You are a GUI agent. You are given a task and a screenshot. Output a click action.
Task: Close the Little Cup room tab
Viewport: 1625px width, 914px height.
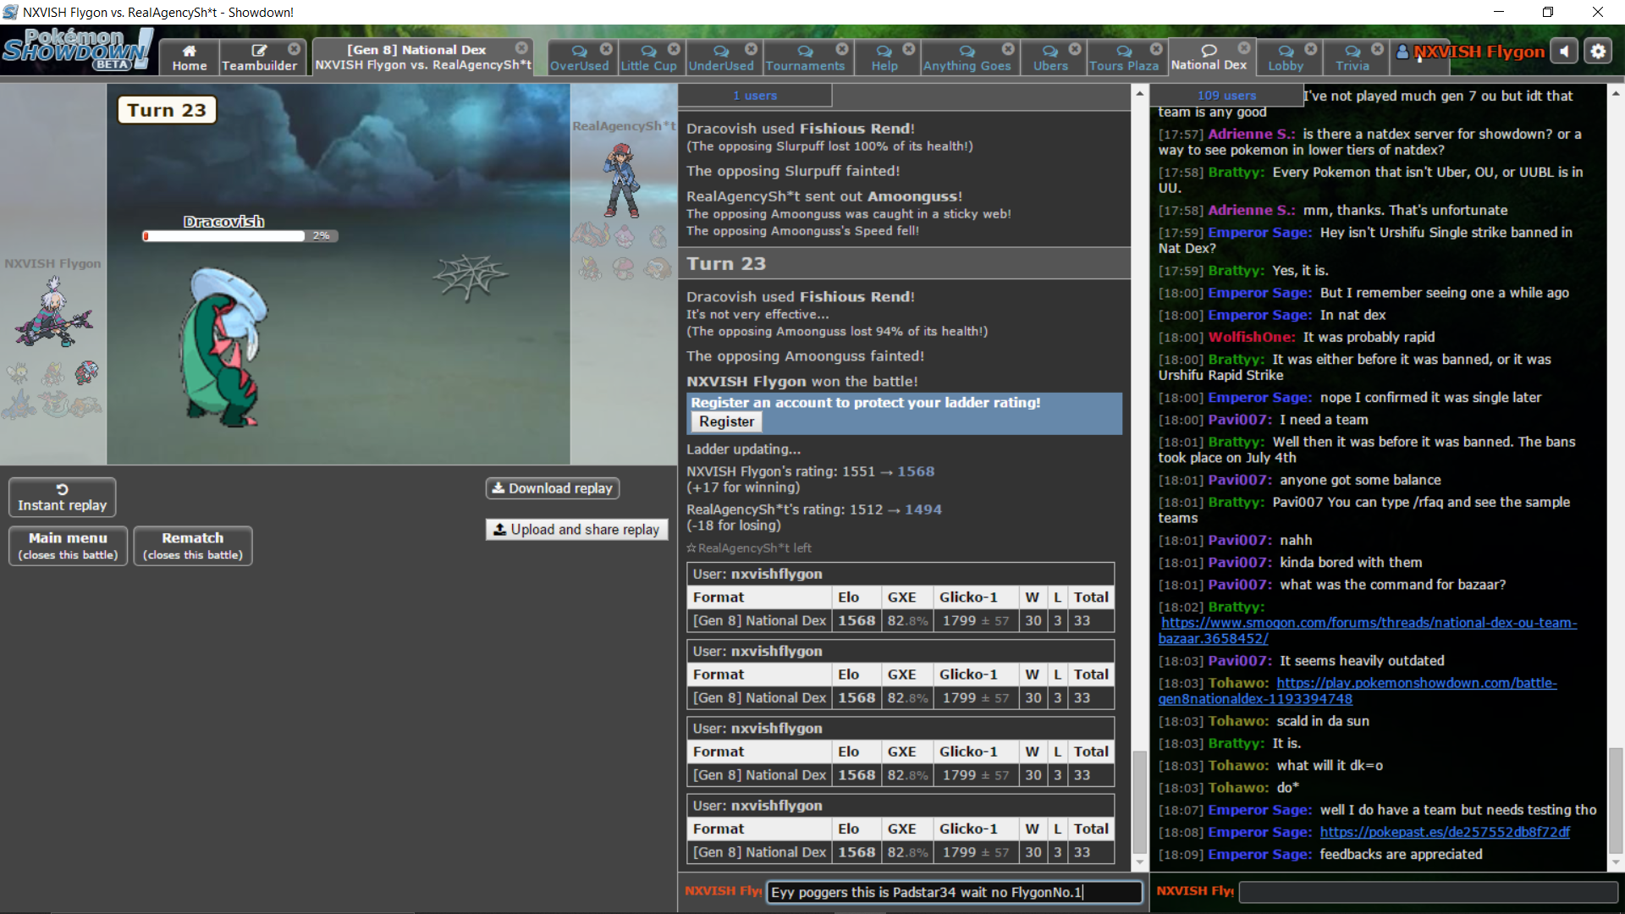(674, 49)
